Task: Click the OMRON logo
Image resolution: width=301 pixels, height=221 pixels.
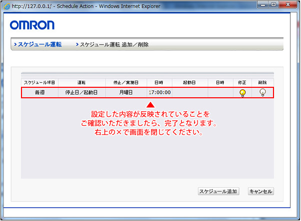Action: 32,25
